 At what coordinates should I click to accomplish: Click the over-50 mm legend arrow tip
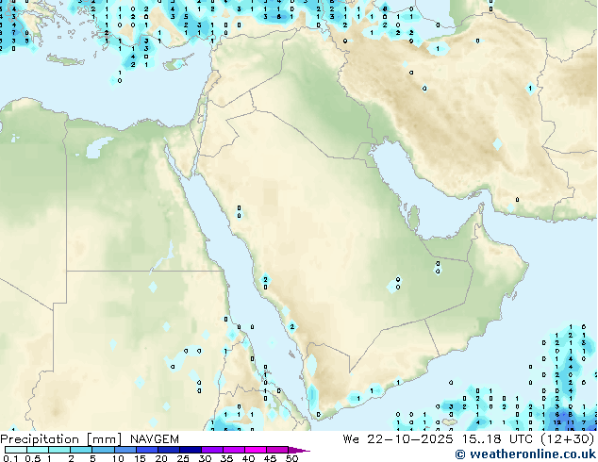point(299,450)
